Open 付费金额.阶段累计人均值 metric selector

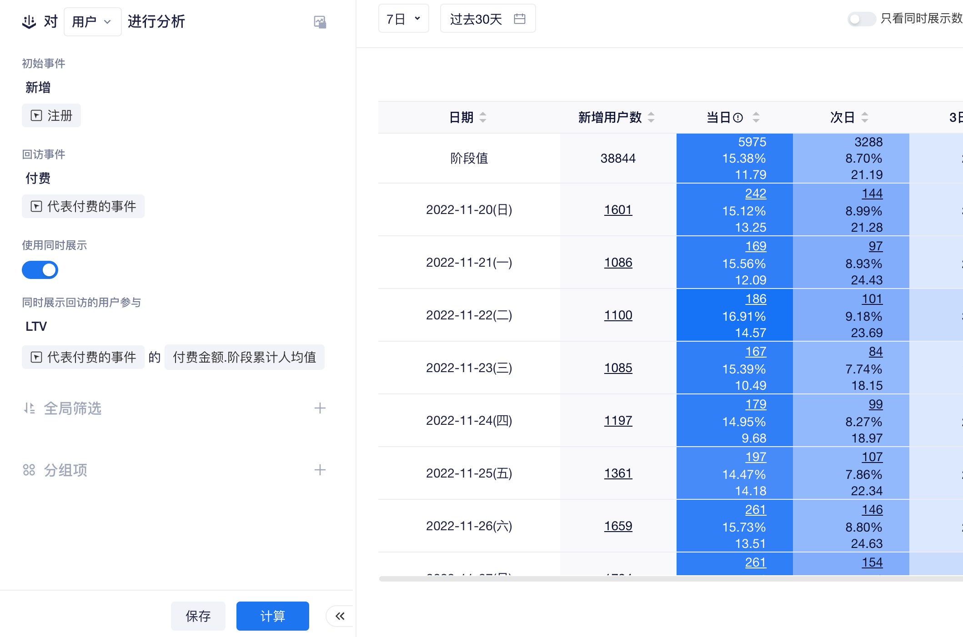[245, 357]
